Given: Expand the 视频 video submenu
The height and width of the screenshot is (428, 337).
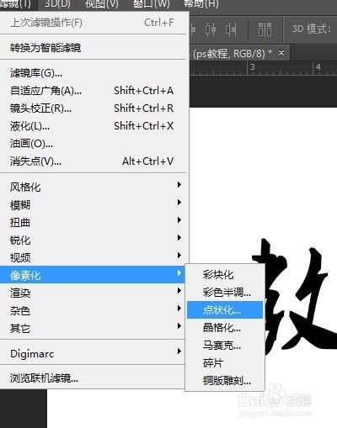Looking at the screenshot, I should (x=93, y=257).
